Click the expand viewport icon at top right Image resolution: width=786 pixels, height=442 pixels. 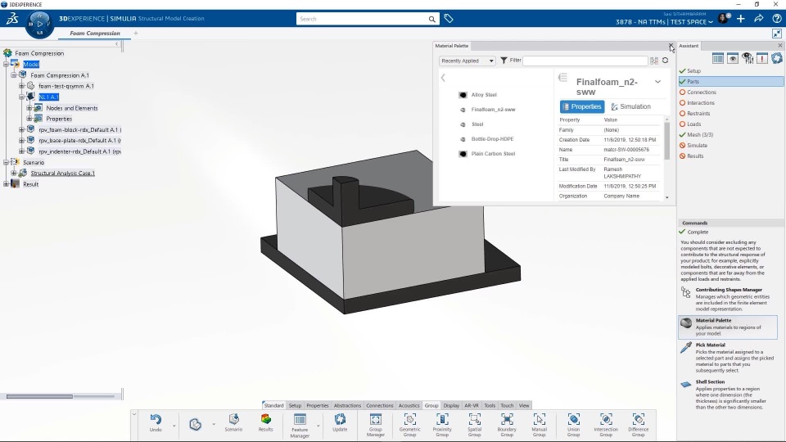point(777,34)
